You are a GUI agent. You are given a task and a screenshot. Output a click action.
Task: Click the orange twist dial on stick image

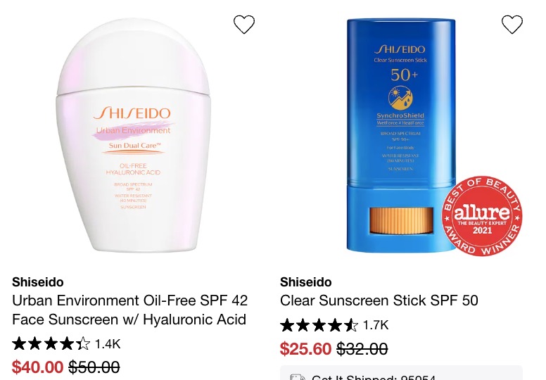[x=401, y=220]
